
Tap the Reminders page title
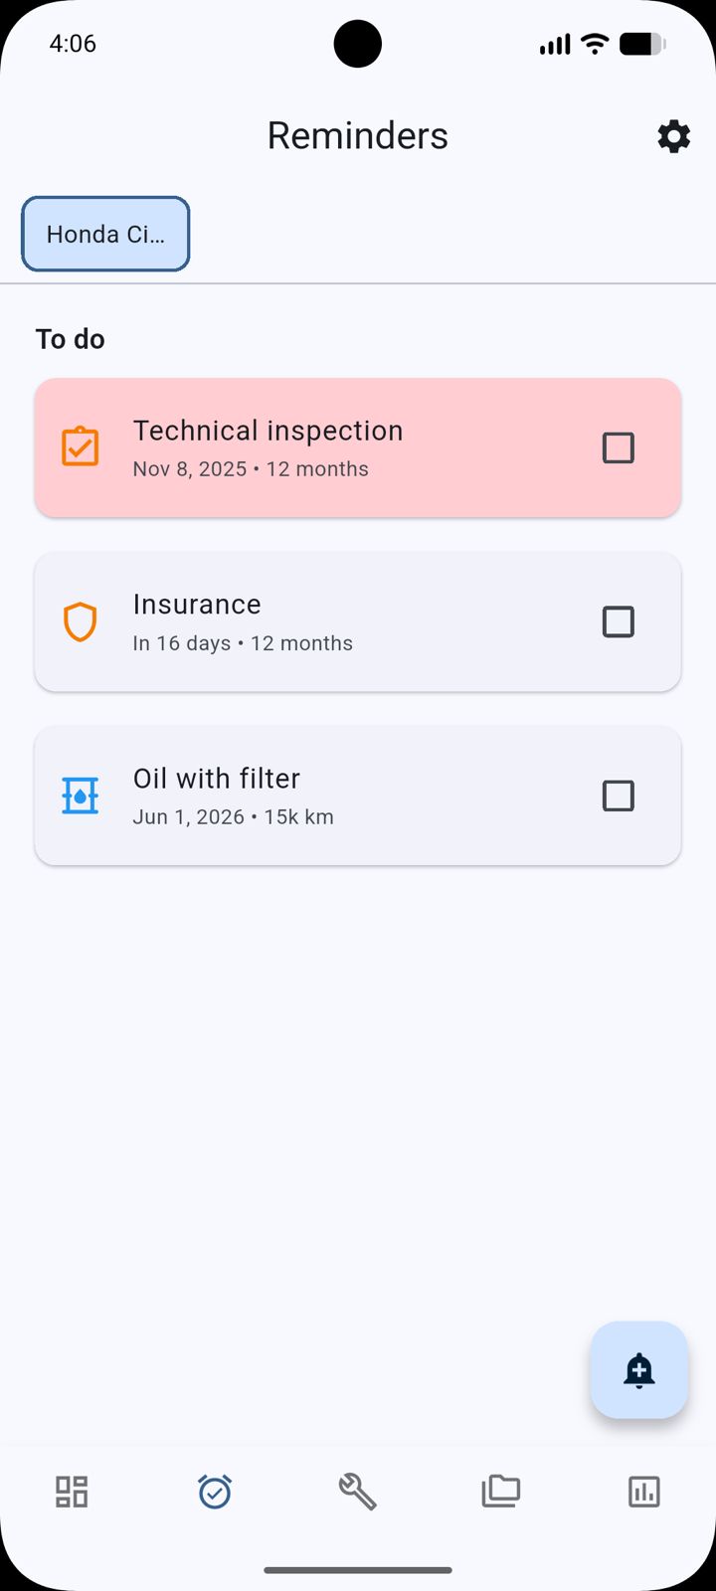pos(358,136)
